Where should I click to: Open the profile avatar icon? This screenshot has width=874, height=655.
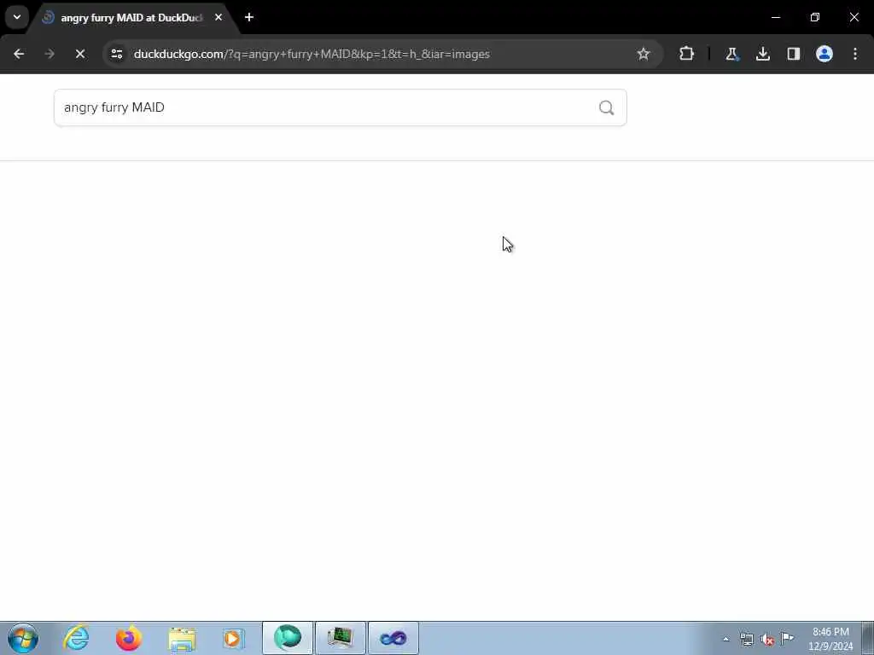click(824, 54)
